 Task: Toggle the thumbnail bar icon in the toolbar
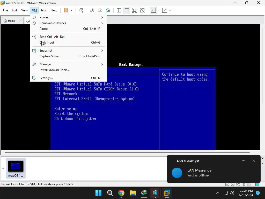click(x=127, y=10)
